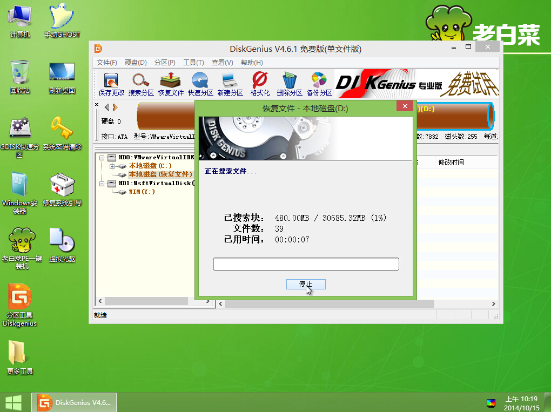
Task: Launch the Recover Files (恢复文件) tool
Action: point(171,84)
